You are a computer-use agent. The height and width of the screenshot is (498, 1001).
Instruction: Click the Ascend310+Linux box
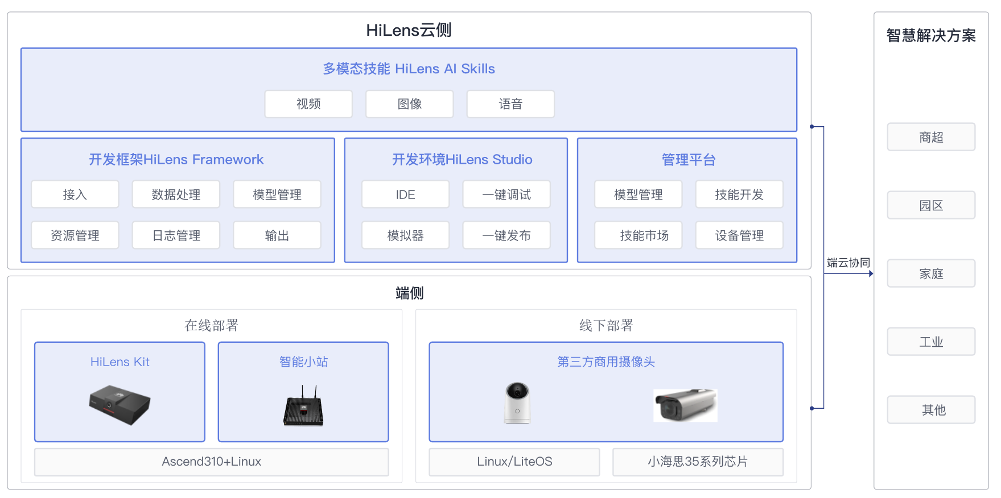[212, 462]
